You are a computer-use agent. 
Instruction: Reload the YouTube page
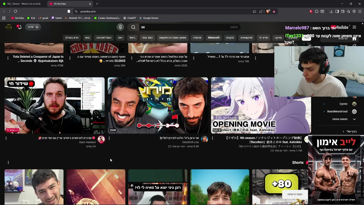tap(15, 11)
